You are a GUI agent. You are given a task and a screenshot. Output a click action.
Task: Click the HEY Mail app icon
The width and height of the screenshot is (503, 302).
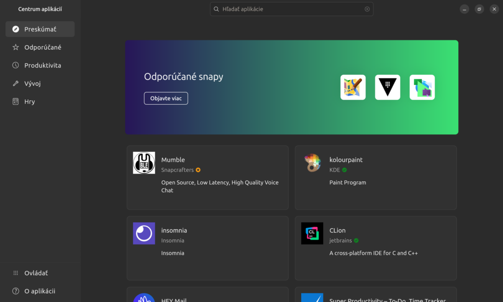click(144, 298)
